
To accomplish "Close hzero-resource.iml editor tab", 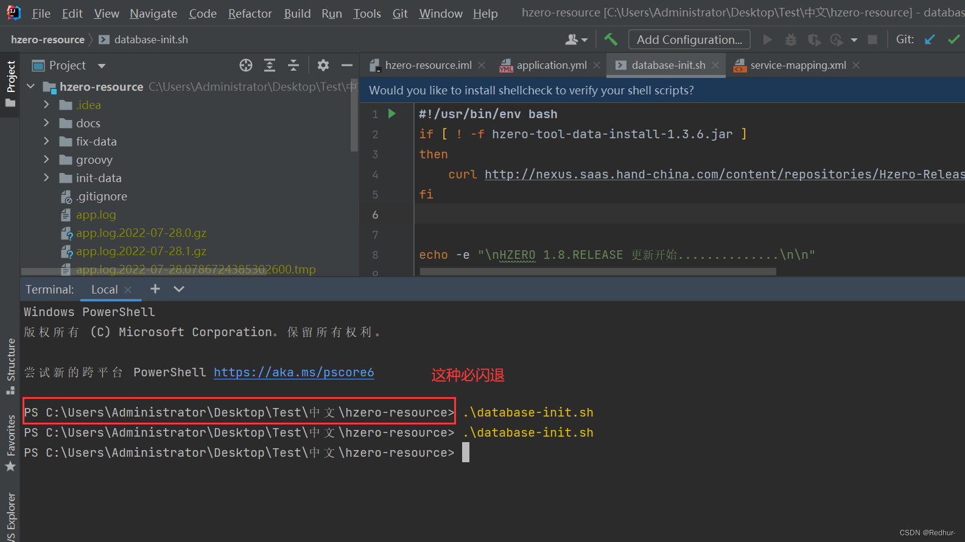I will [x=482, y=65].
